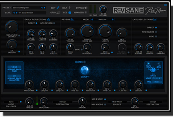
Task: Click the Early Reflections Feed knob
Action: (31, 47)
